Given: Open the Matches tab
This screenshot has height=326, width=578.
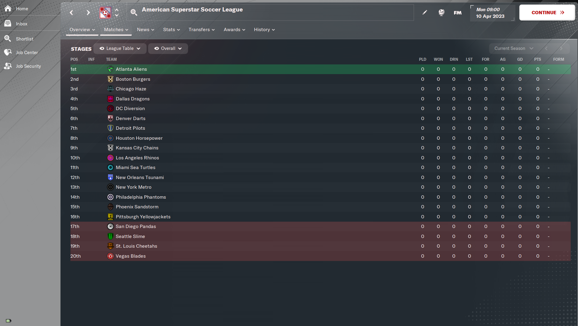Looking at the screenshot, I should (x=116, y=30).
